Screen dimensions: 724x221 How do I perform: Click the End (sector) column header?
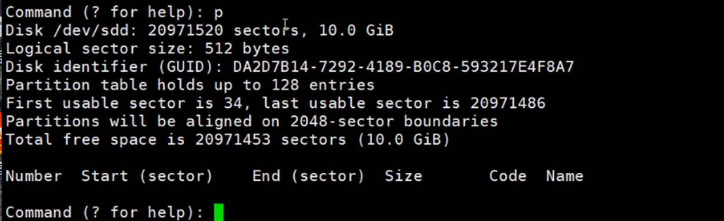point(308,176)
